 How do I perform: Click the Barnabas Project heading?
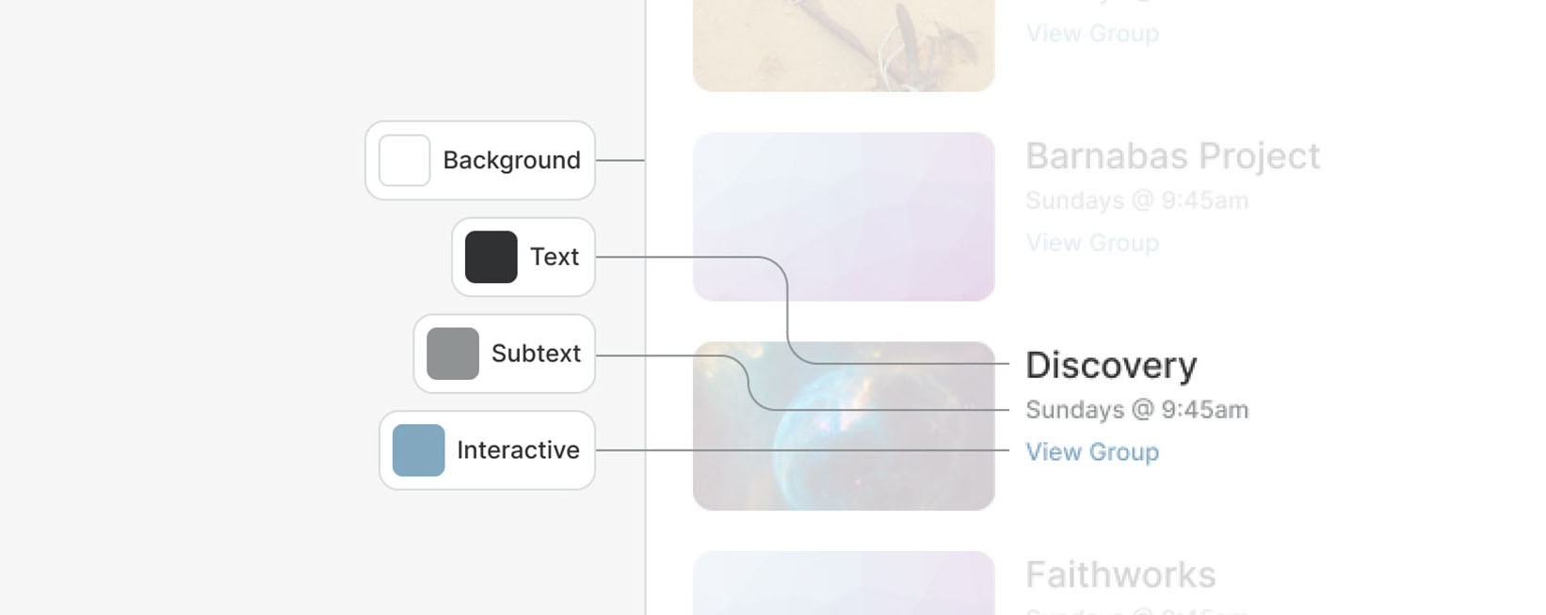[1172, 156]
